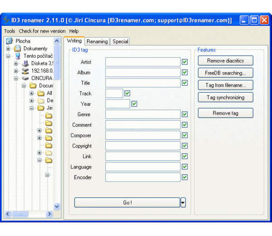Uncheck the Artist field checkbox
272x236 pixels.
185,62
